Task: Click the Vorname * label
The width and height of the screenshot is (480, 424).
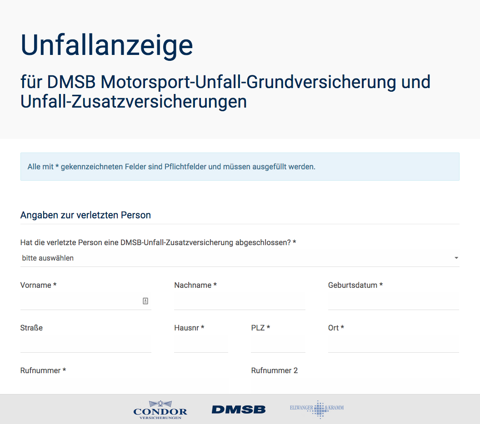Action: pos(38,285)
